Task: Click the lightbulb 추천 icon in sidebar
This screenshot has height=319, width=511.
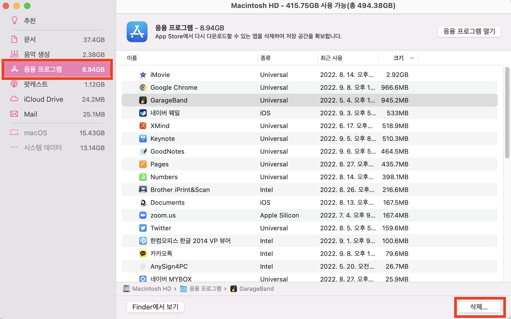Action: click(14, 21)
